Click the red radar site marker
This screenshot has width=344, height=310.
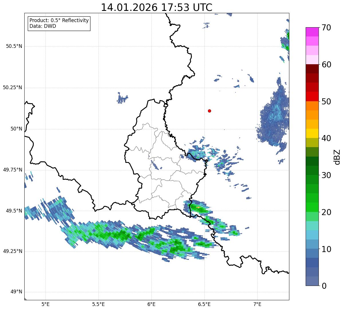[x=209, y=111]
